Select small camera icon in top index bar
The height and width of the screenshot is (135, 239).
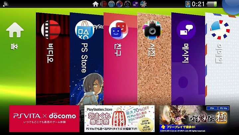pyautogui.click(x=127, y=4)
